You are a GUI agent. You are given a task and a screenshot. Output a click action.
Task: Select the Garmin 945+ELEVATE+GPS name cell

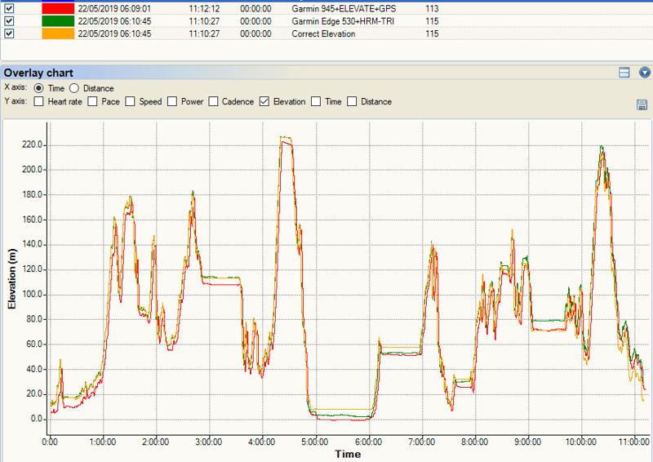[344, 8]
